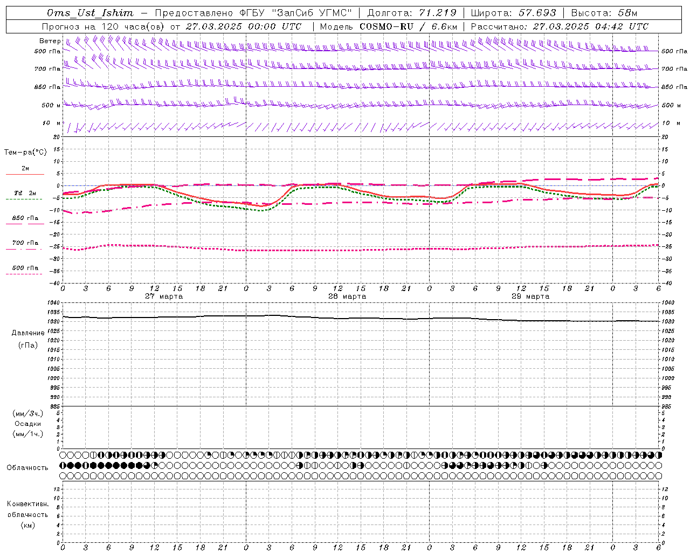Click the date label 27 марта
The width and height of the screenshot is (690, 552).
click(164, 296)
